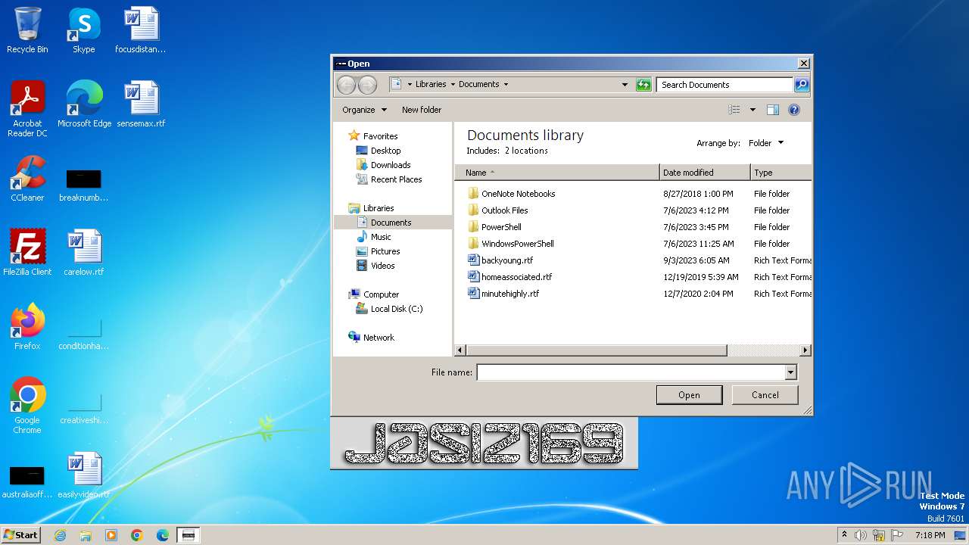Select the backyoung.rtf file

tap(507, 260)
